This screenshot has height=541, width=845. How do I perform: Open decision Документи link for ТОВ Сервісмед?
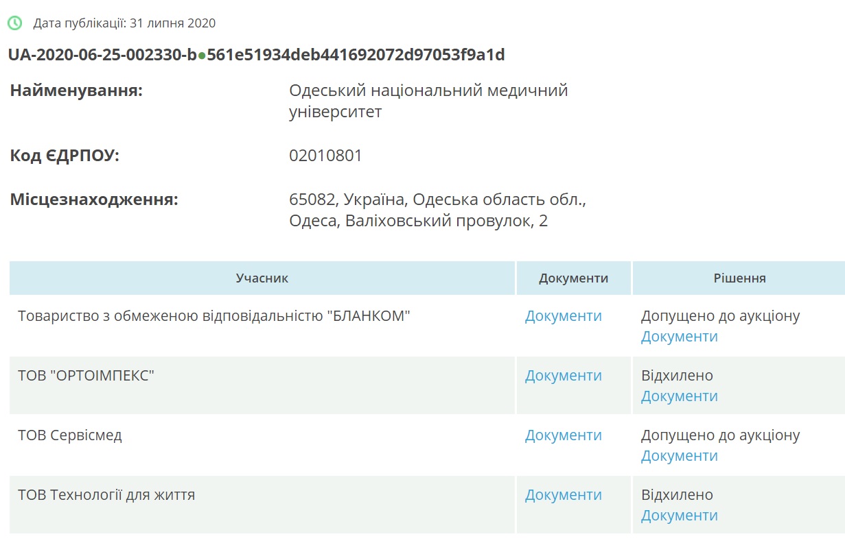coord(679,456)
